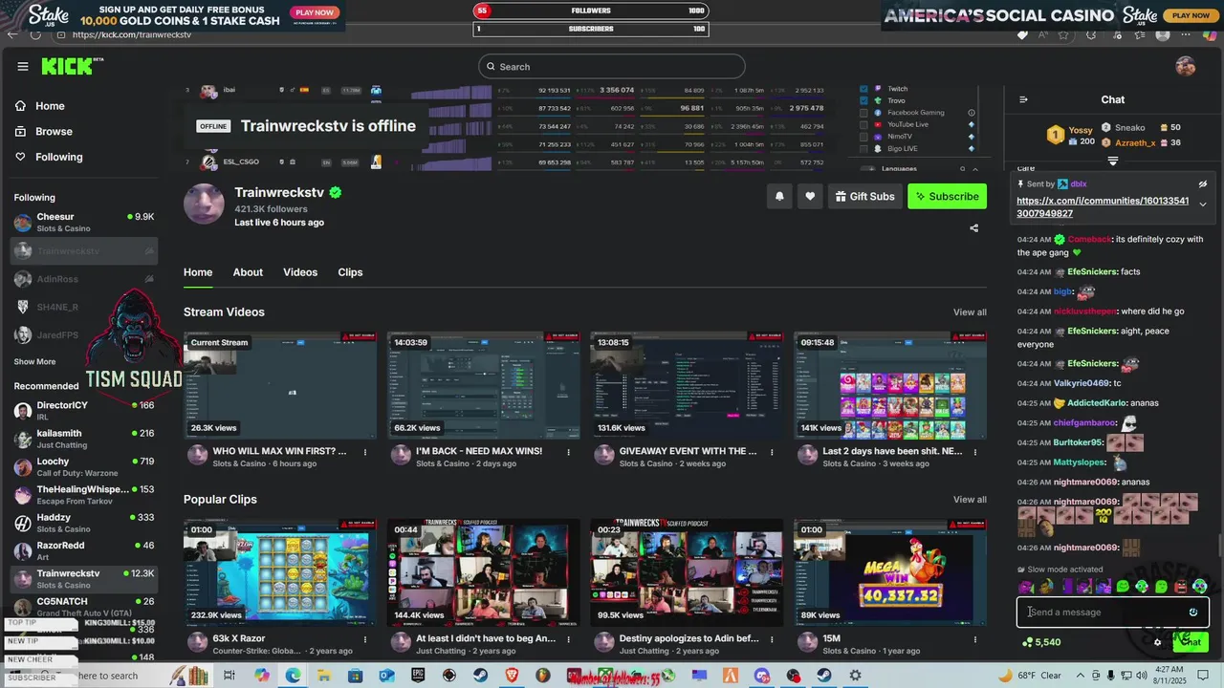Hide the pinned message with eye icon

(1203, 183)
